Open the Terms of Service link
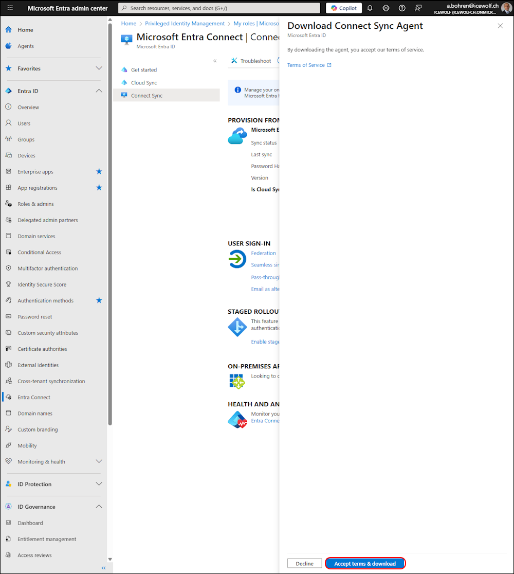The width and height of the screenshot is (514, 574). pyautogui.click(x=309, y=65)
